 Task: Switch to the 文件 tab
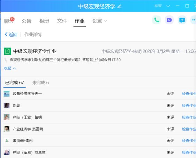[62, 21]
